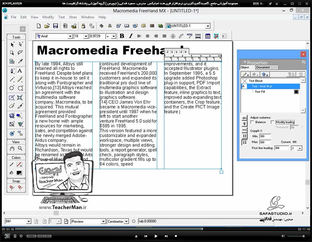Close the Properties panel with red X
This screenshot has width=312, height=242.
coord(303,54)
